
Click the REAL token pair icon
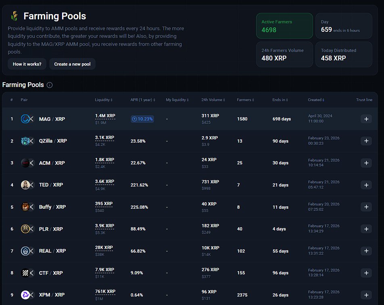[27, 251]
